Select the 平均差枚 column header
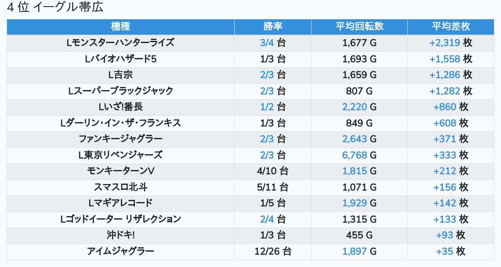This screenshot has width=501, height=267. 451,26
